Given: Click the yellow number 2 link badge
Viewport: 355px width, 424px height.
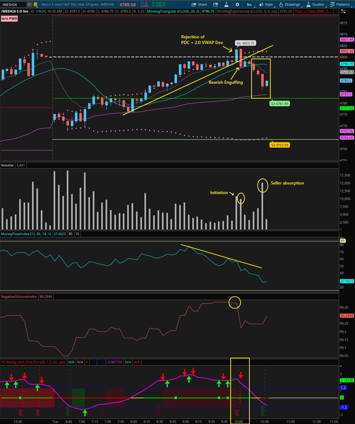Looking at the screenshot, I should tap(35, 5).
